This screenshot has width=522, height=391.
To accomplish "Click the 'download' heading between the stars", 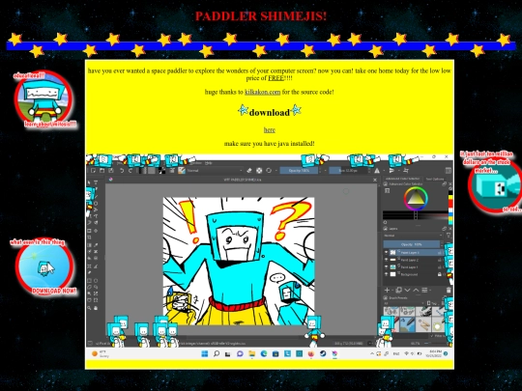I will pos(270,112).
